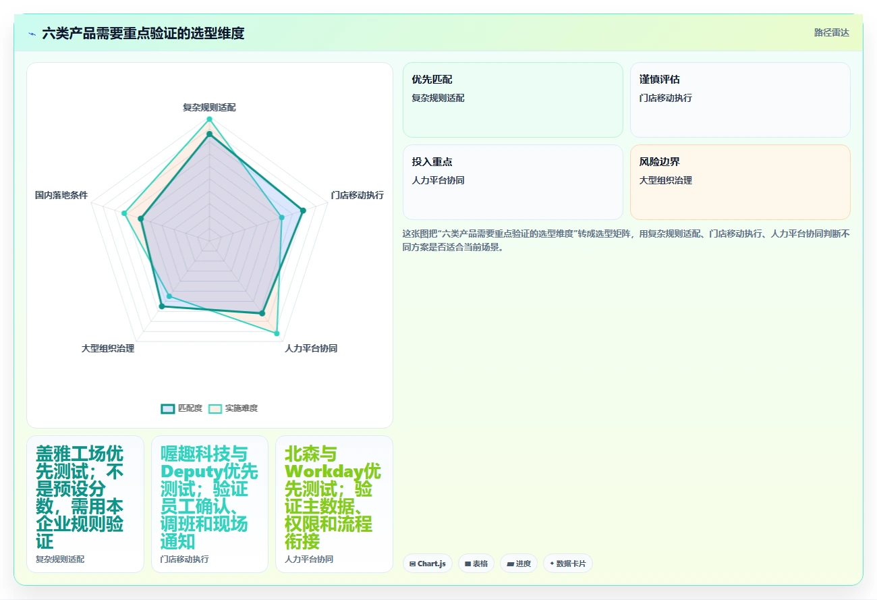
Task: Click the 路径雷达 label in header
Action: (x=831, y=32)
